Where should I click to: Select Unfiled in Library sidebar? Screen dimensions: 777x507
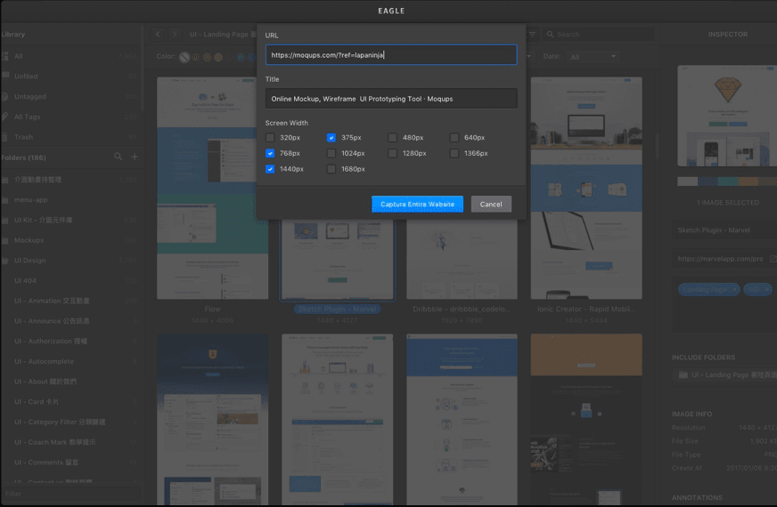[x=70, y=76]
